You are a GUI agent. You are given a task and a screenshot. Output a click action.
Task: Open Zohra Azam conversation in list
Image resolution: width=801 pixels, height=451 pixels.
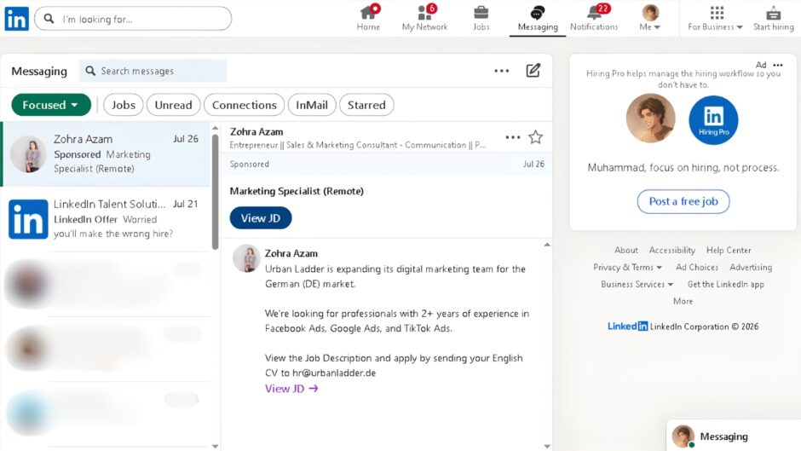[107, 154]
